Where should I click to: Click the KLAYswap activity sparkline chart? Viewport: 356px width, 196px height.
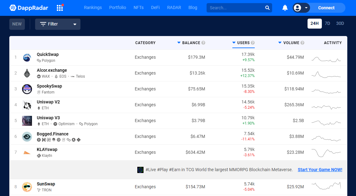(326, 153)
